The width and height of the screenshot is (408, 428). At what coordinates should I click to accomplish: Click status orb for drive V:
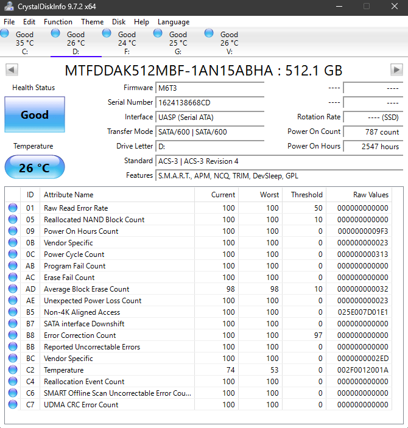tap(209, 33)
